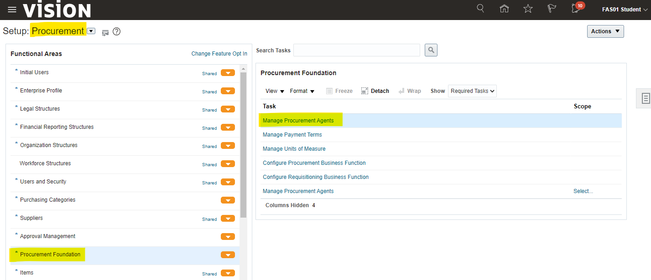Go to the Home icon

pyautogui.click(x=504, y=9)
